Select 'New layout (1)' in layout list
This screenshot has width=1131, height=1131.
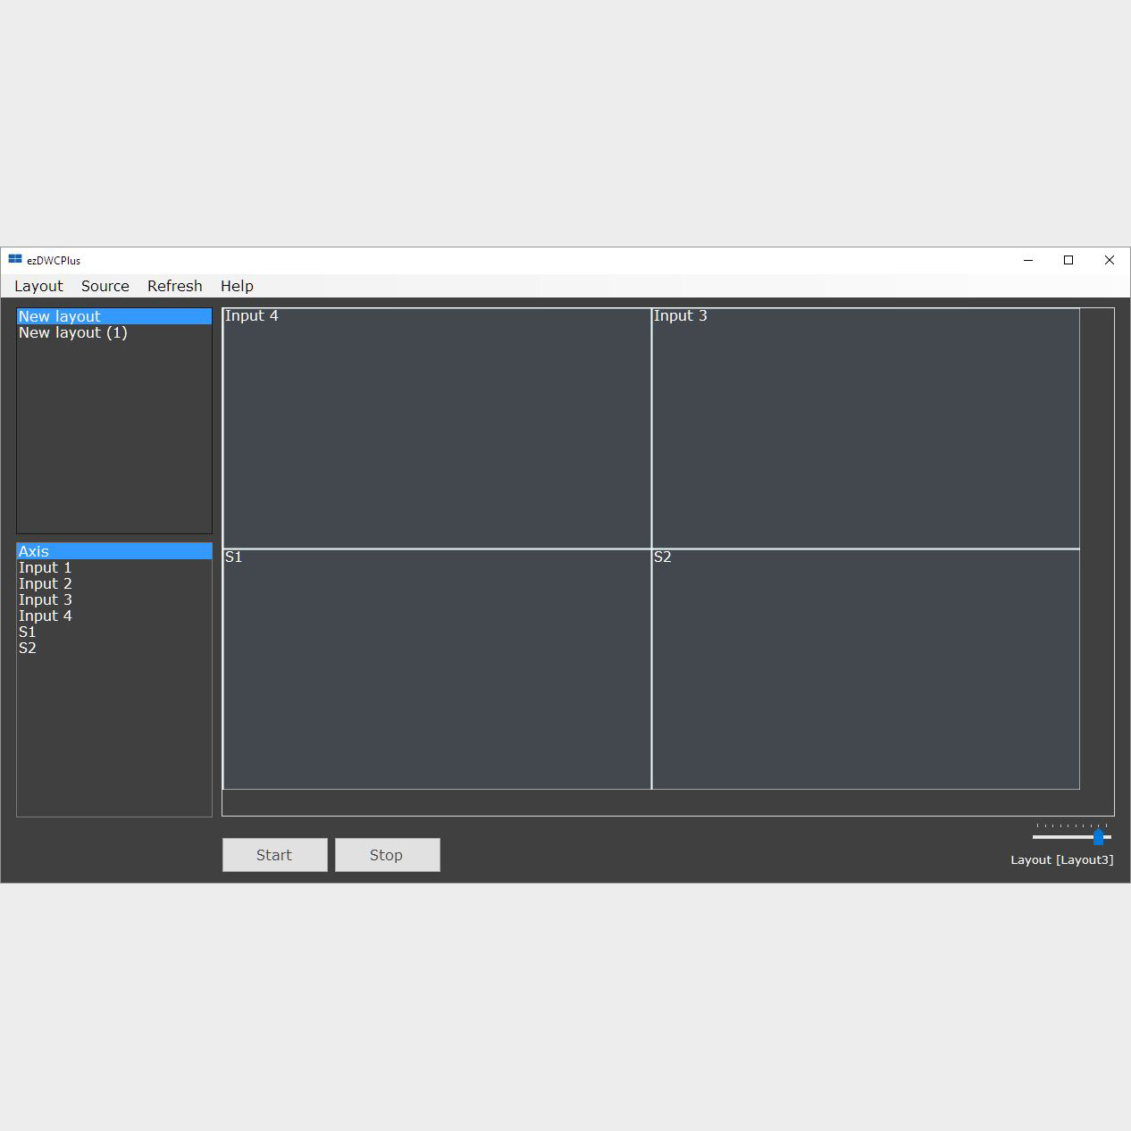click(x=114, y=332)
